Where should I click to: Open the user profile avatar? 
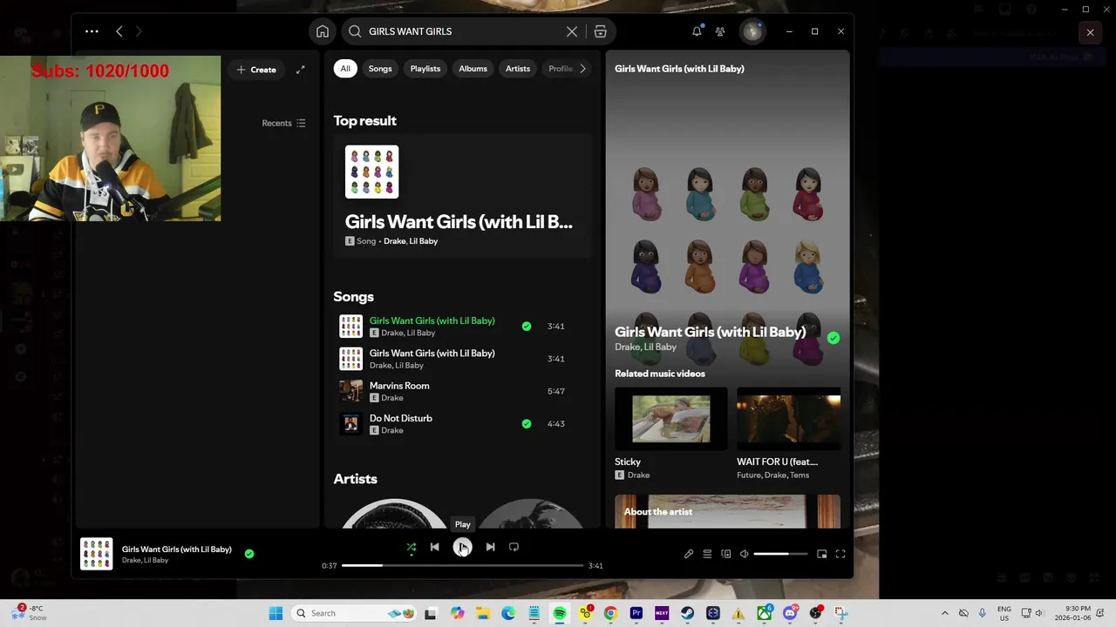point(752,31)
